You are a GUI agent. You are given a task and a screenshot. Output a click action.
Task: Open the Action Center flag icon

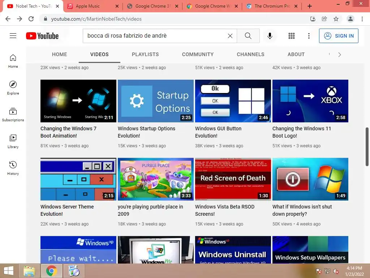pyautogui.click(x=318, y=271)
